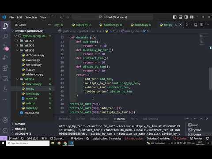
Task: Click the Untitled (Workspace) search box
Action: (x=113, y=17)
